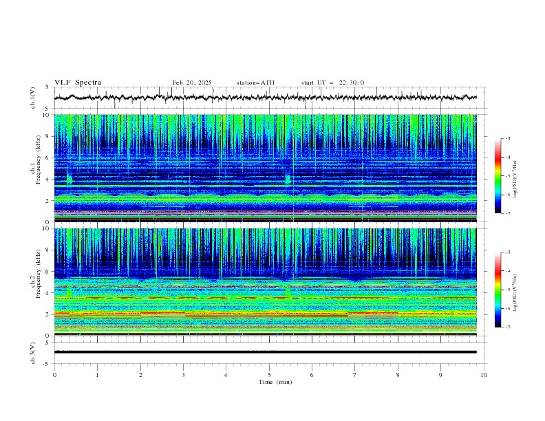This screenshot has height=421, width=545.
Task: Click the red 3.5 kHz band in ch.2 spectrogram
Action: [x=265, y=298]
